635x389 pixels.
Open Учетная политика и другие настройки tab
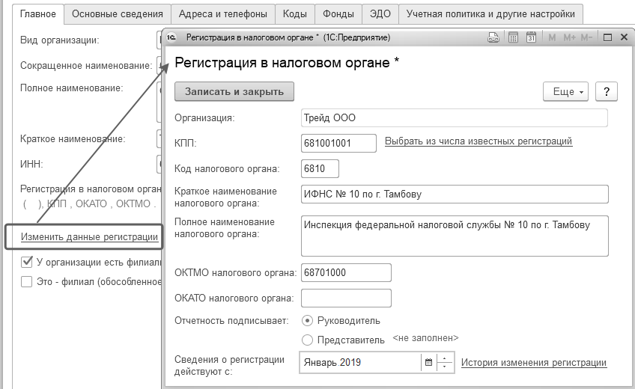coord(490,14)
